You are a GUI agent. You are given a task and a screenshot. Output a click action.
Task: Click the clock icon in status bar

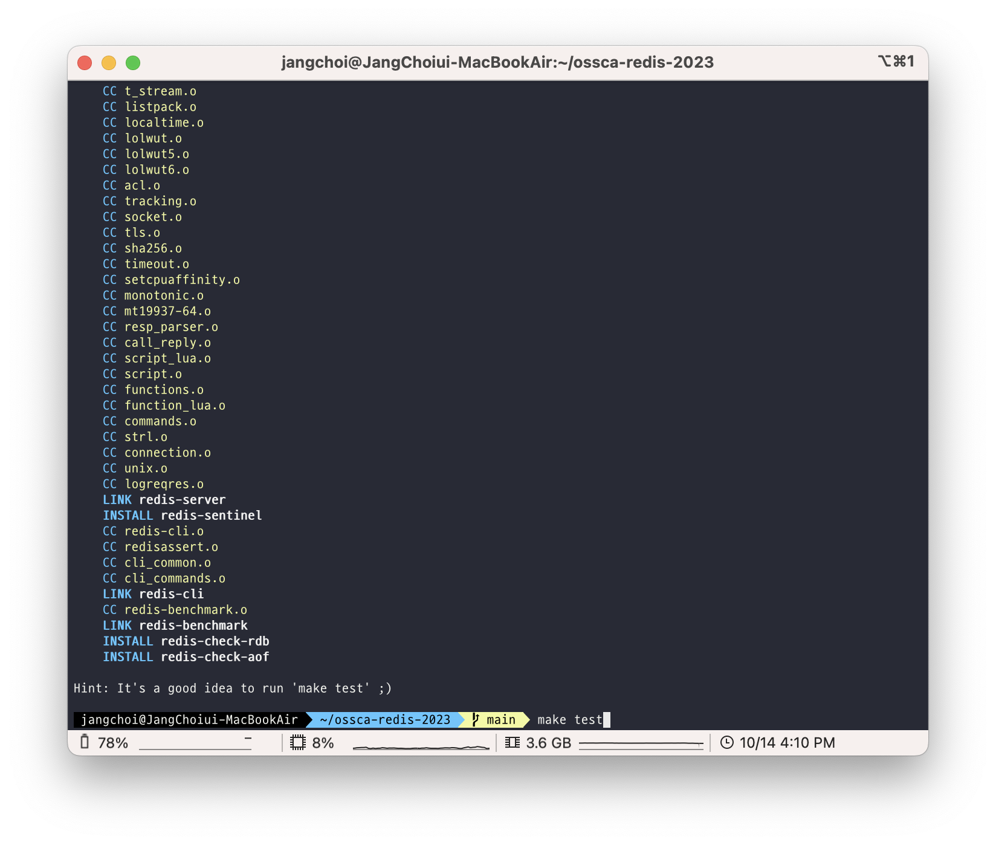coord(727,742)
